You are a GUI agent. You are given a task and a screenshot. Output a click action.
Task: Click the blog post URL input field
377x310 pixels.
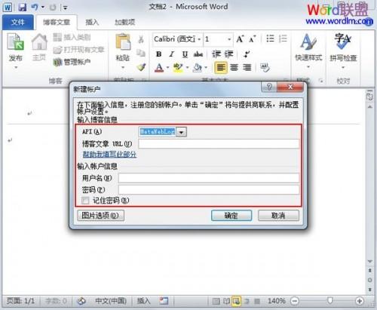click(219, 144)
